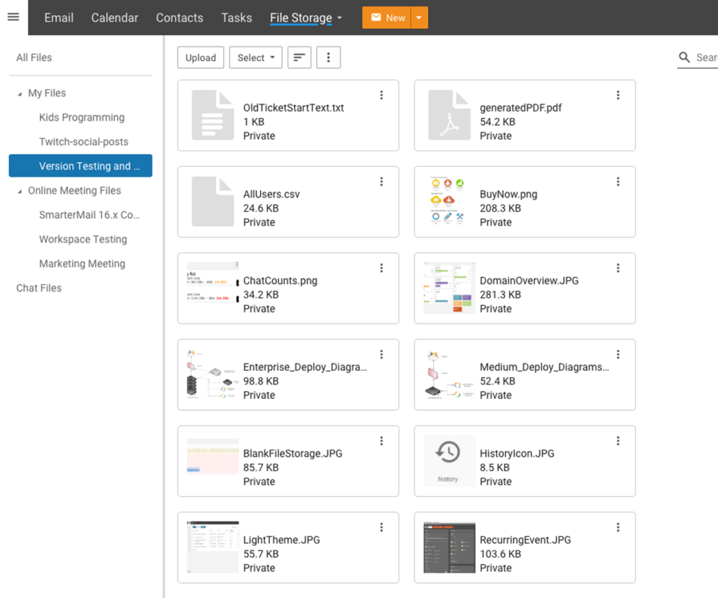Screen dimensions: 718x598
Task: Open options menu for LightTheme.JPG
Action: [x=381, y=526]
